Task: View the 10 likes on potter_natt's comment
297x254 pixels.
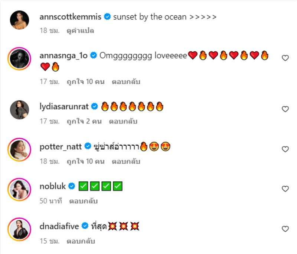Action: [86, 161]
